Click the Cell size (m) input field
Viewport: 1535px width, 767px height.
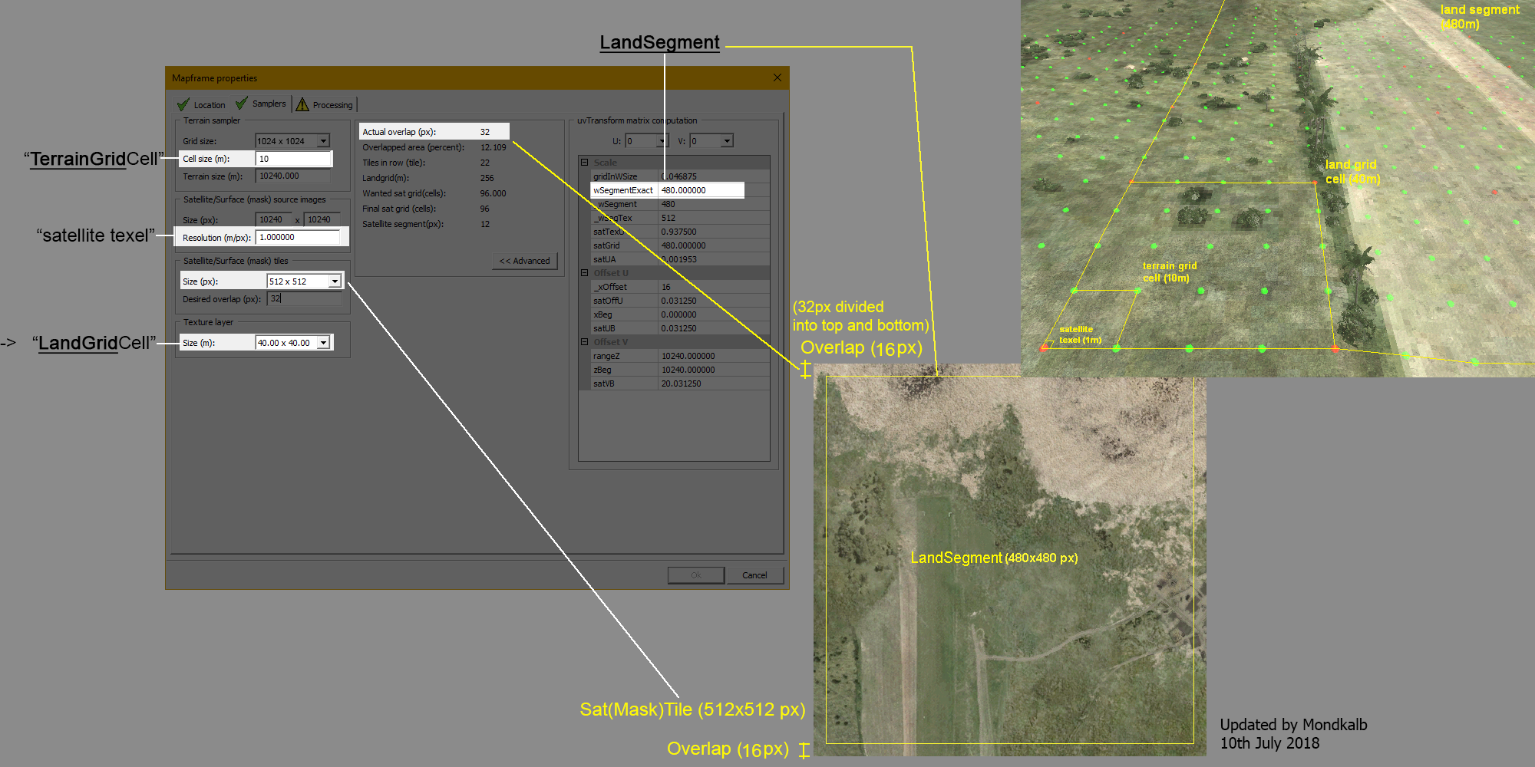(293, 159)
